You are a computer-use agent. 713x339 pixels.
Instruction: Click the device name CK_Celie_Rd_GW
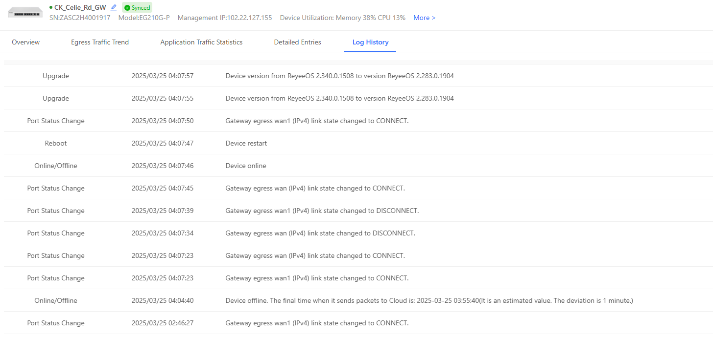click(x=80, y=7)
